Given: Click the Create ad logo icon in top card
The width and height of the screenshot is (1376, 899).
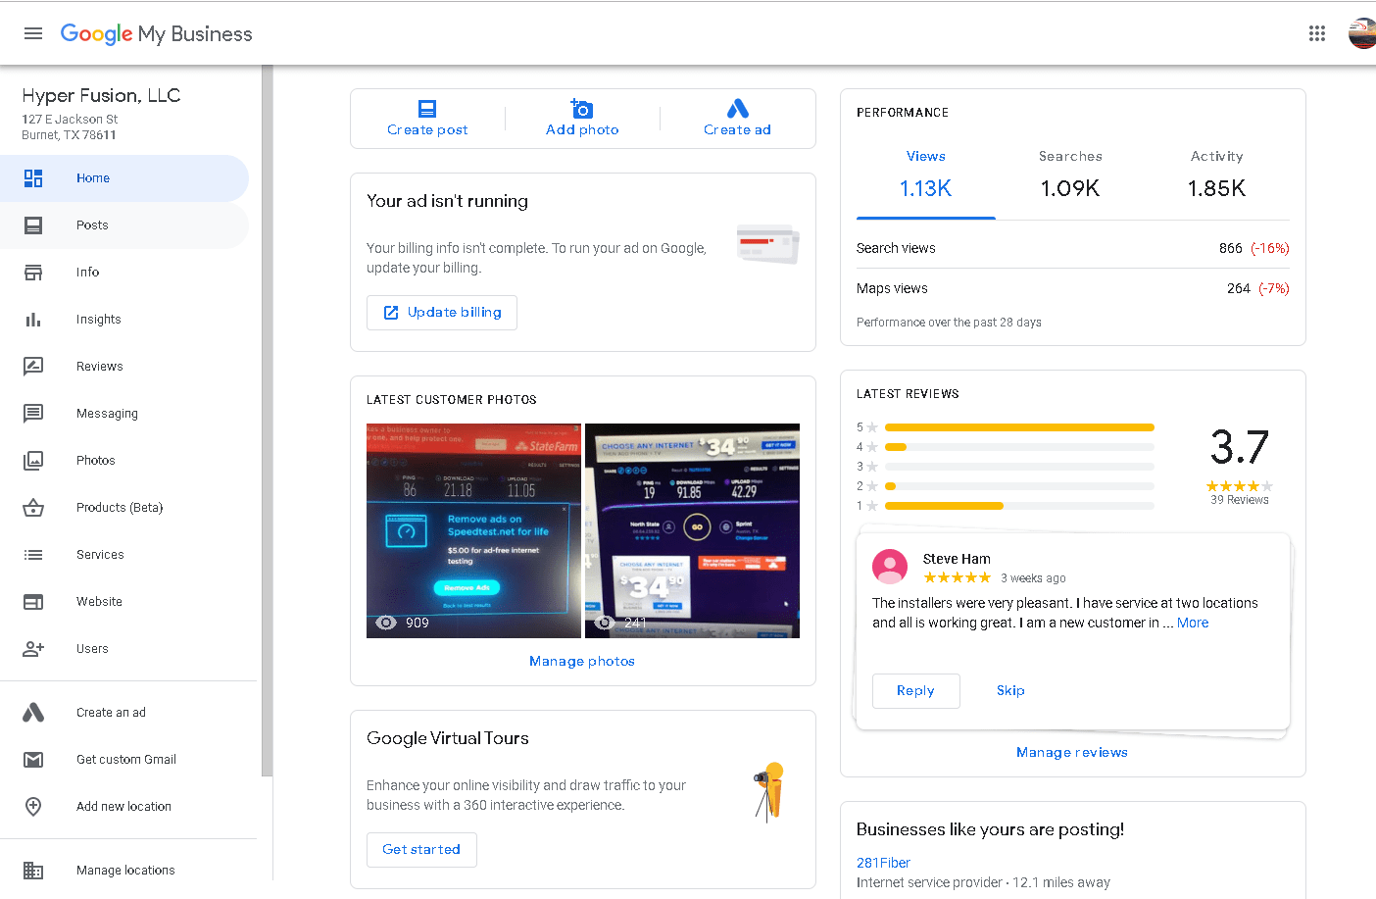Looking at the screenshot, I should click(738, 109).
